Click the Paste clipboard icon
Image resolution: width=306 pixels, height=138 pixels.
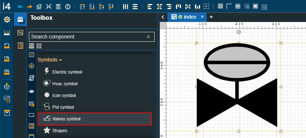[x=58, y=7]
